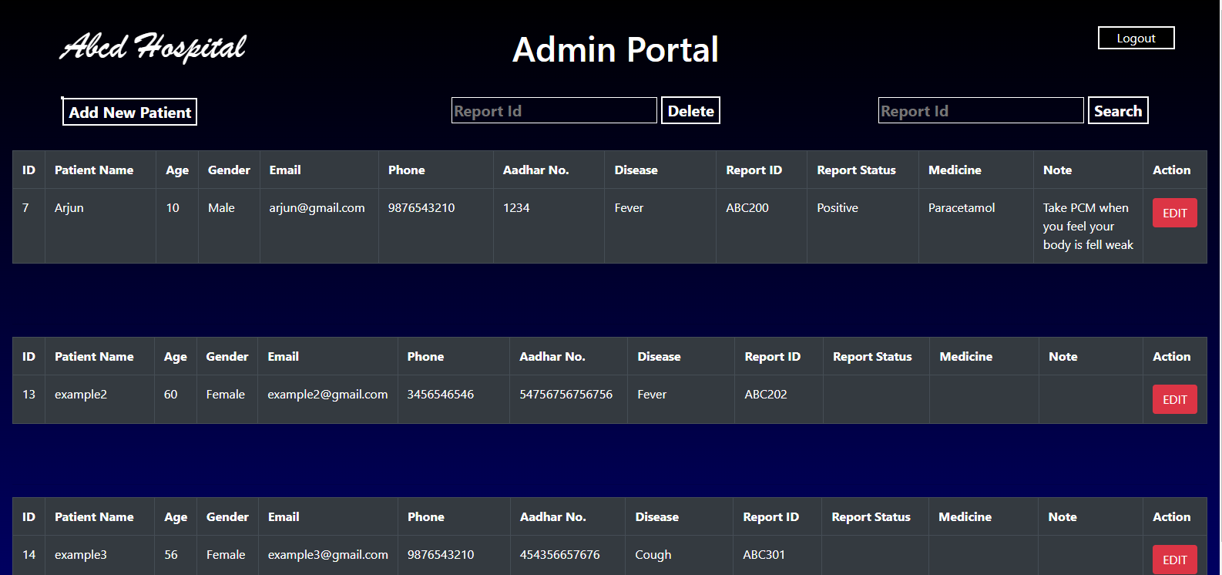This screenshot has width=1222, height=575.
Task: Select the example3@gmail.com email cell
Action: (327, 555)
